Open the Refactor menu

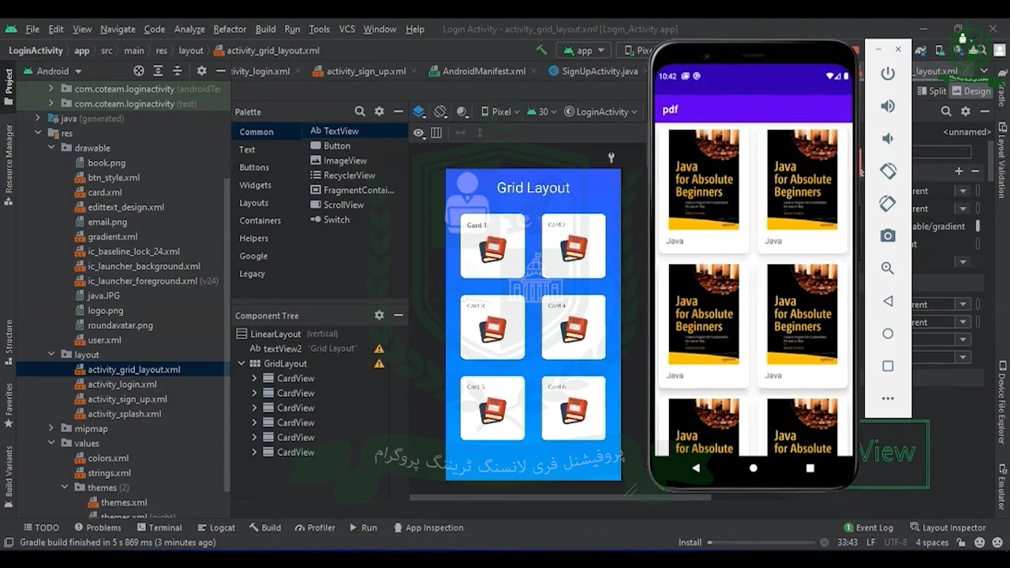click(230, 29)
